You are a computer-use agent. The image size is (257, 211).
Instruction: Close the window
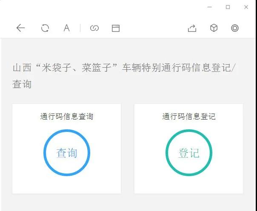pyautogui.click(x=246, y=7)
